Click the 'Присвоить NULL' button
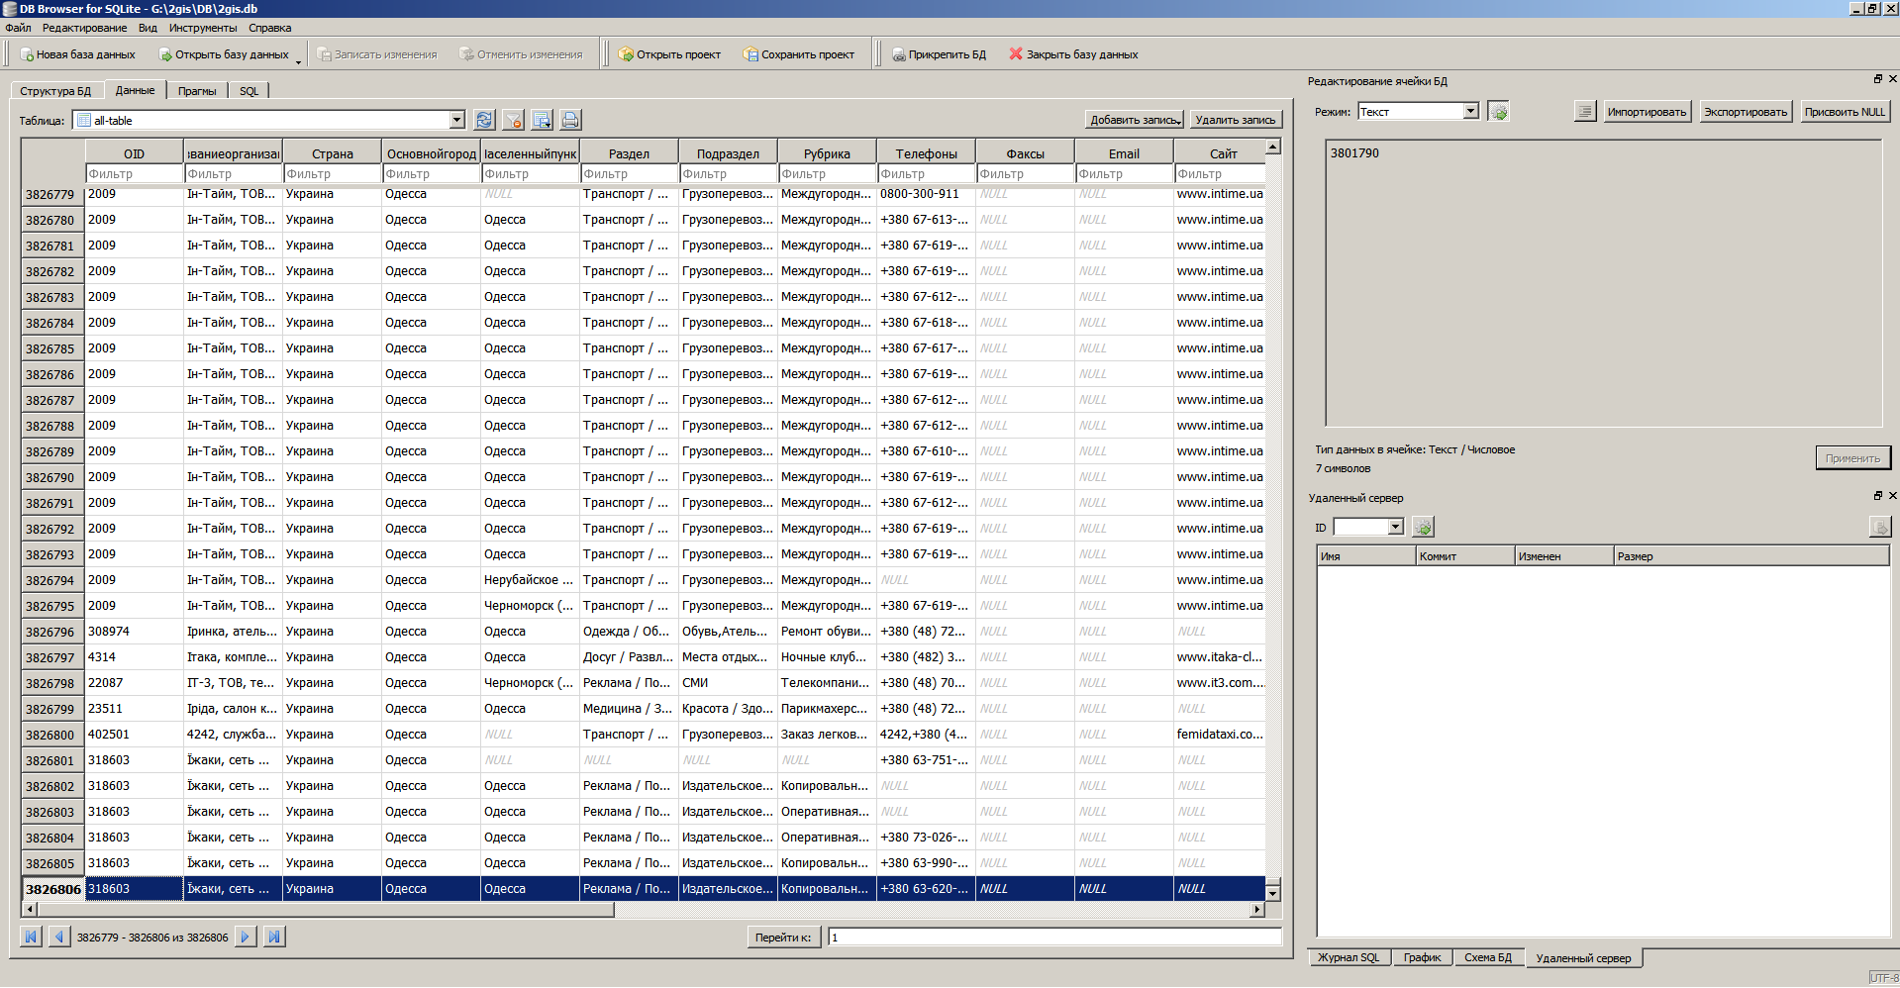This screenshot has height=988, width=1900. (1844, 112)
